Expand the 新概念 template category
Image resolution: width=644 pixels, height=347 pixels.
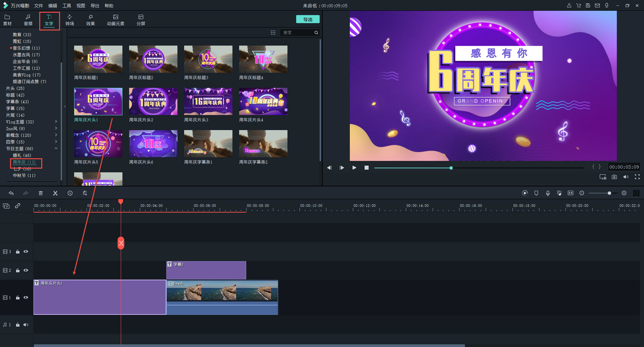point(56,135)
